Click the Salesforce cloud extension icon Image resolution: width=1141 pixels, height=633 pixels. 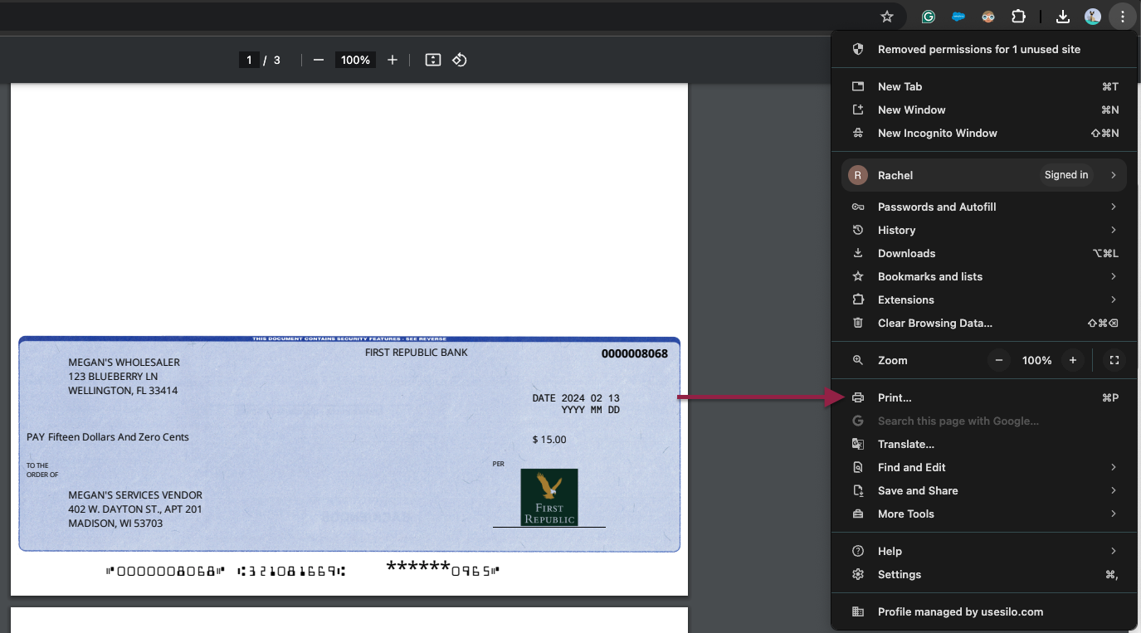point(958,16)
